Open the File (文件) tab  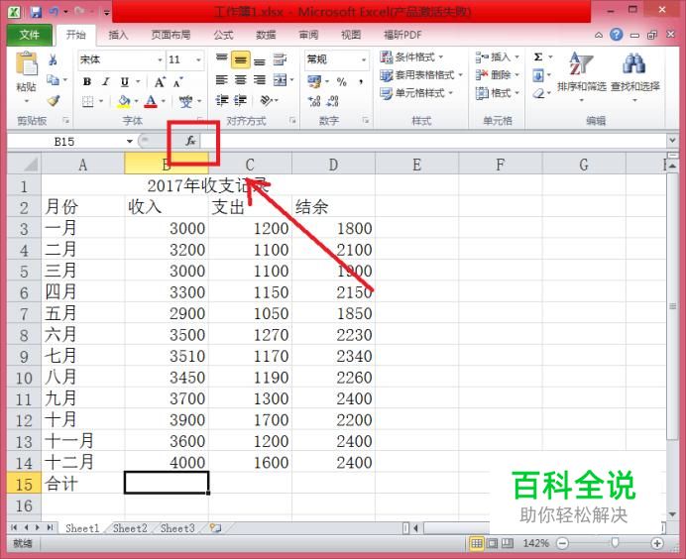point(30,35)
